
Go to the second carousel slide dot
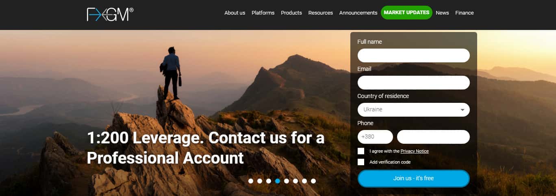[x=260, y=181]
